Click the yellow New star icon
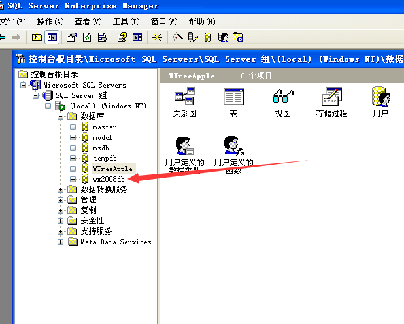The width and height of the screenshot is (404, 324). click(157, 37)
